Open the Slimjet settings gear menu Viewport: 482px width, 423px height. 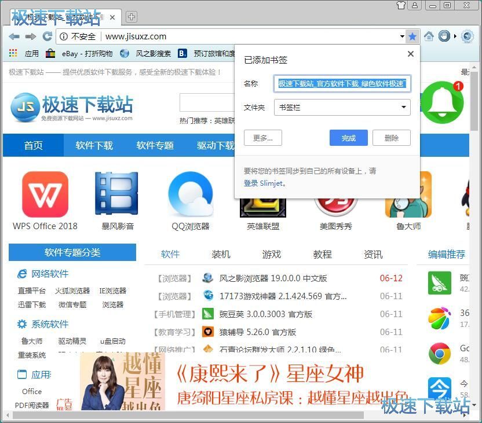(468, 36)
